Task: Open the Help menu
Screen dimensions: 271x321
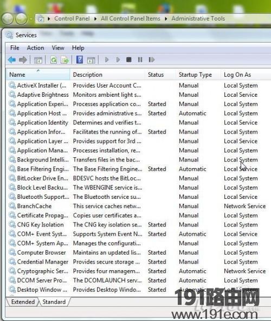Action: coord(78,48)
